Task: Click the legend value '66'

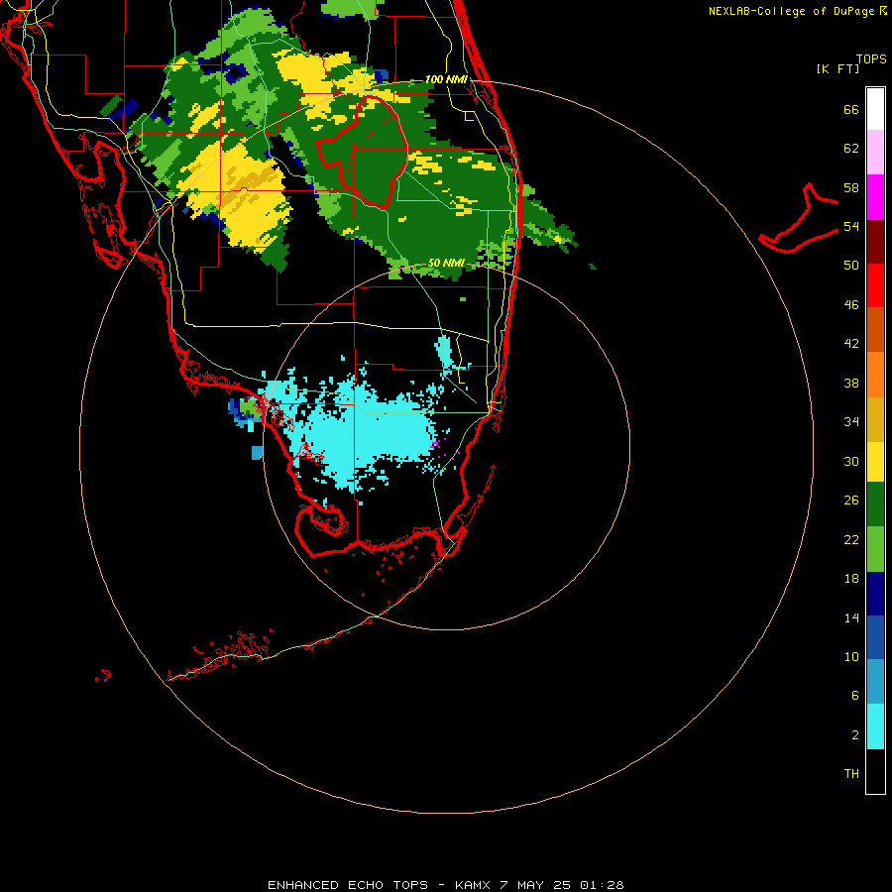Action: [x=851, y=110]
